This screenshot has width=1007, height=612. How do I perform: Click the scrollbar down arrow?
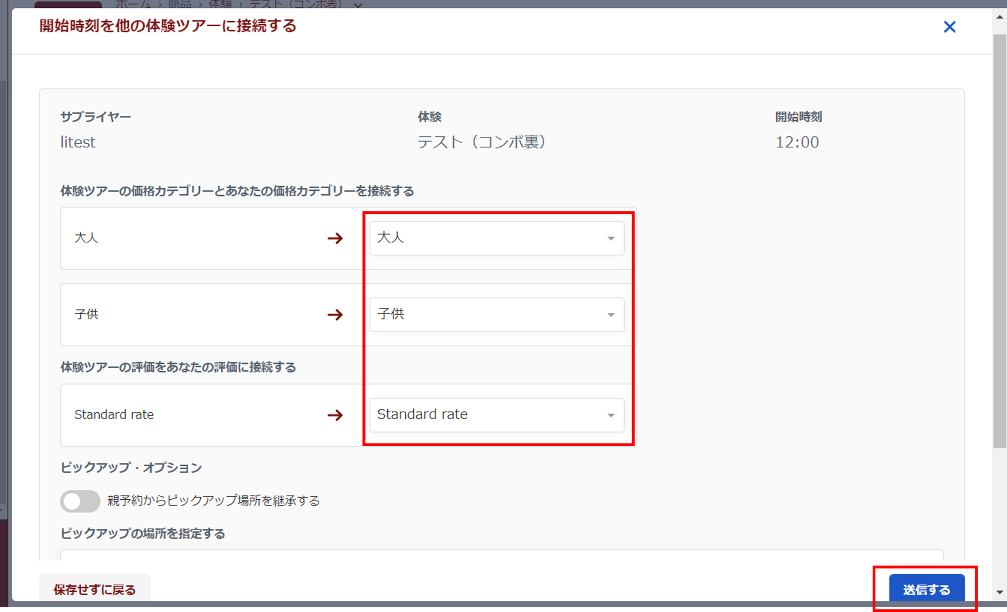coord(1000,592)
